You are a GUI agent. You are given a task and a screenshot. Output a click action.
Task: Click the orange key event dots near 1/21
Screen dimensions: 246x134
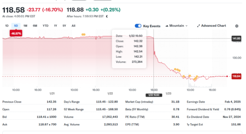point(83,34)
